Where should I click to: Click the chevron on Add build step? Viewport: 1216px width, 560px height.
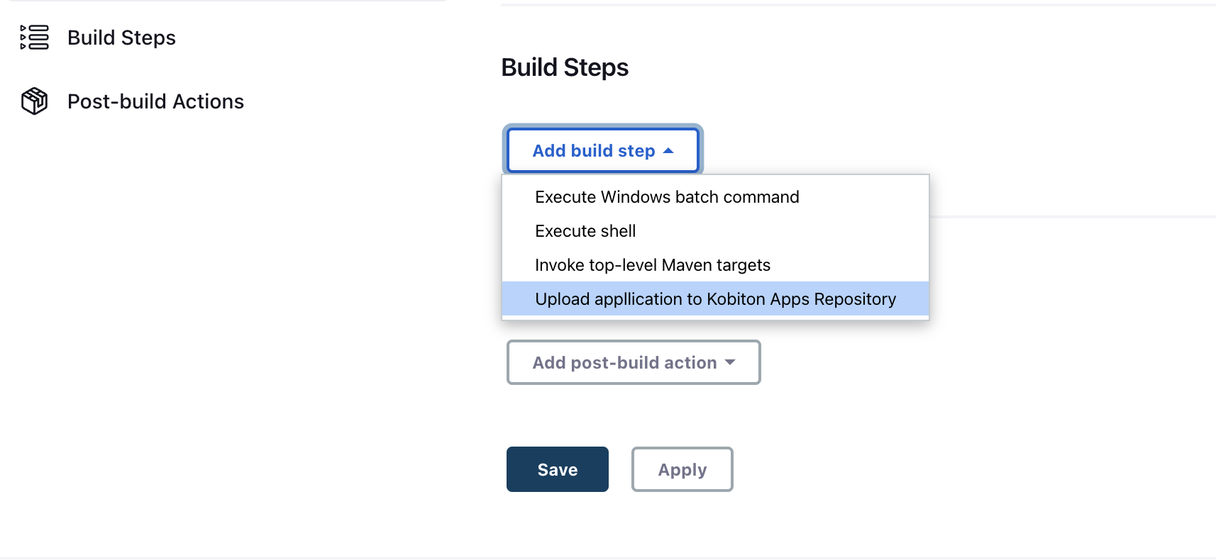(668, 150)
